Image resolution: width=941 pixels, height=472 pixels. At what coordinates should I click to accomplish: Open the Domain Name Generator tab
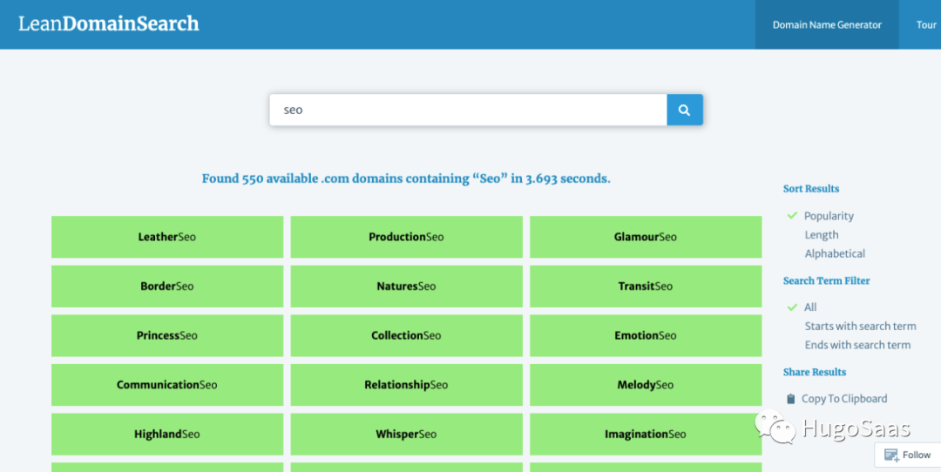click(x=827, y=24)
